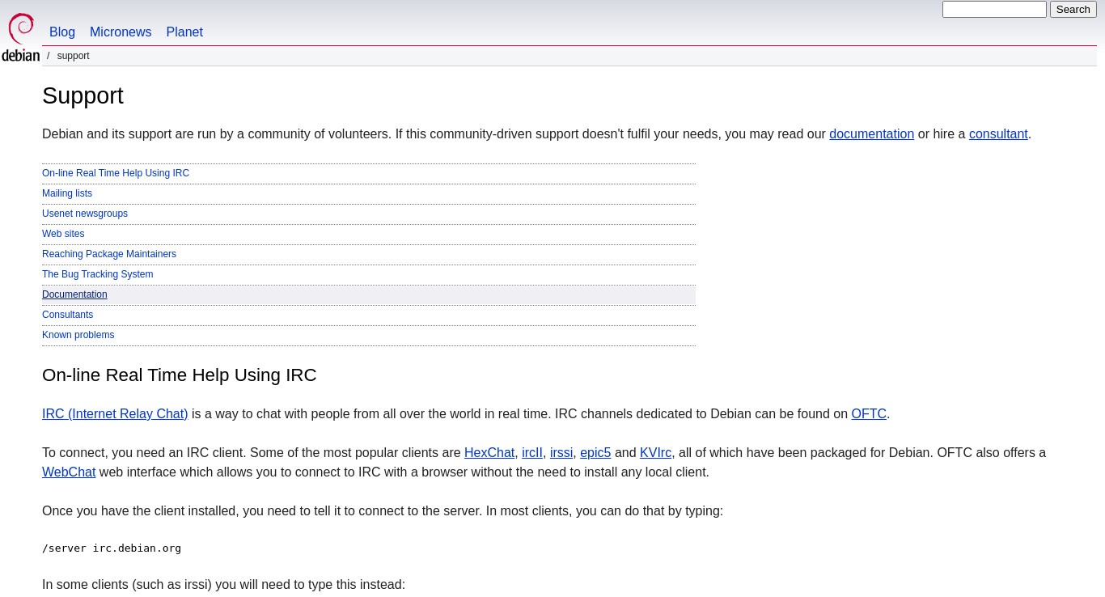Screen dimensions: 1105x597
Task: Open the documentation link in intro paragraph
Action: [871, 134]
